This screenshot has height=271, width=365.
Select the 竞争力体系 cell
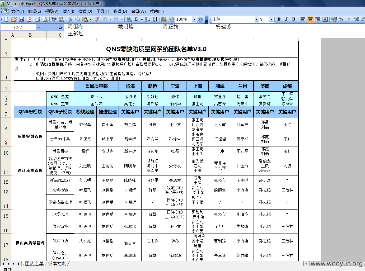(x=60, y=139)
